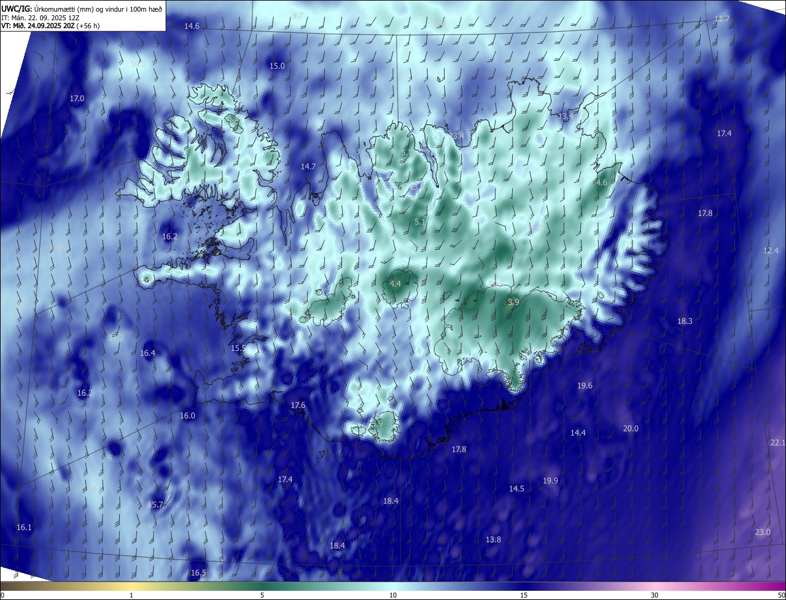Viewport: 786px width, 600px height.
Task: Click the colour legend tick label 15
Action: pos(524,596)
